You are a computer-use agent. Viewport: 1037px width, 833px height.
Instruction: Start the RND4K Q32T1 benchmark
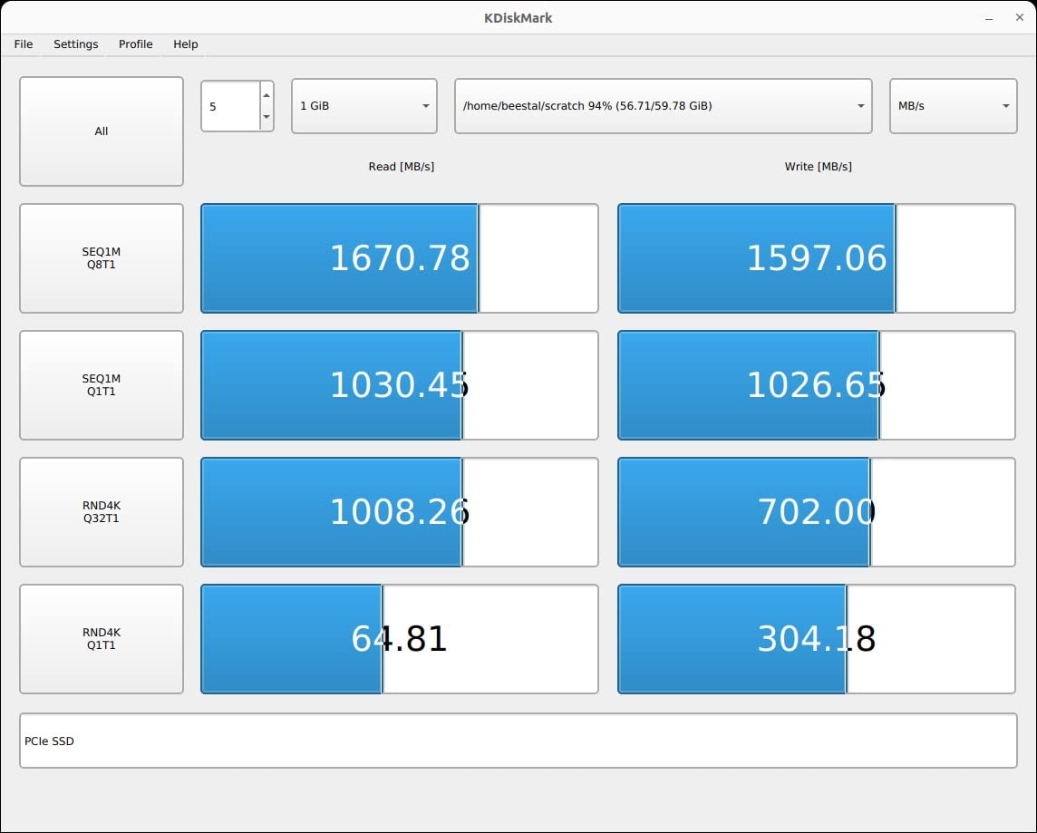102,512
